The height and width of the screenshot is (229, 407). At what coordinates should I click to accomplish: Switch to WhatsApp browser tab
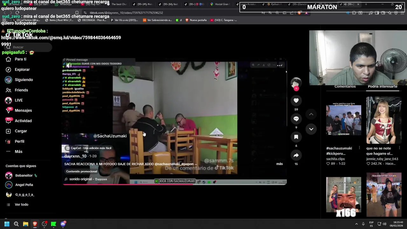64,4
